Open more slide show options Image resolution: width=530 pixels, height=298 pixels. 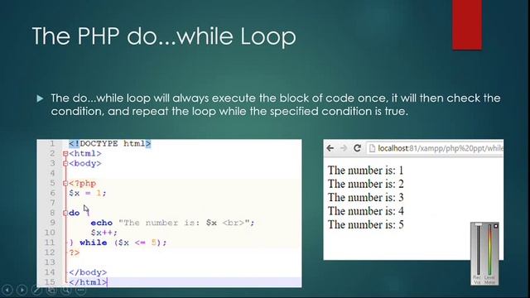81,290
